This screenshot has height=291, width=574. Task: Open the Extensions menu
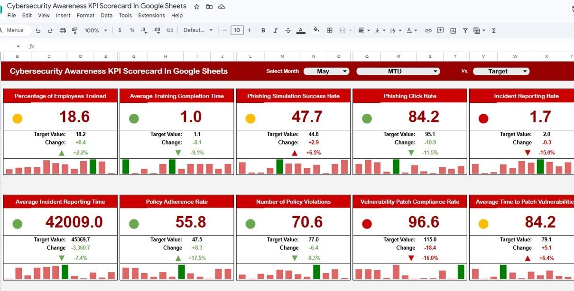[151, 15]
